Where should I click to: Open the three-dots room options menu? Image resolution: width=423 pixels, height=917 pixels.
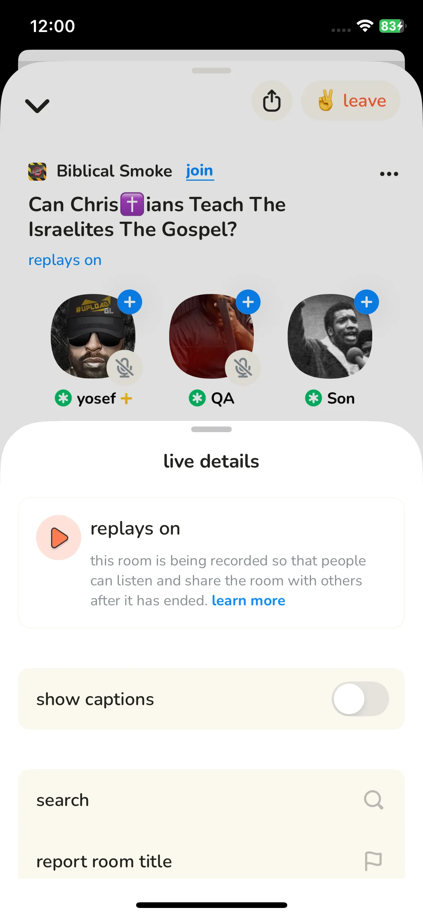click(x=389, y=174)
